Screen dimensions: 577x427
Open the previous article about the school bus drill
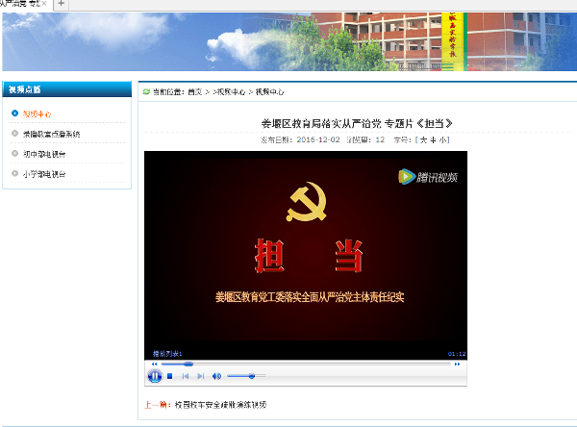click(220, 405)
